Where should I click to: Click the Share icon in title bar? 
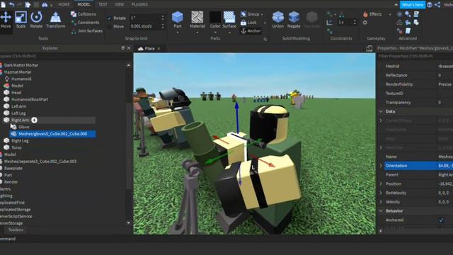437,5
